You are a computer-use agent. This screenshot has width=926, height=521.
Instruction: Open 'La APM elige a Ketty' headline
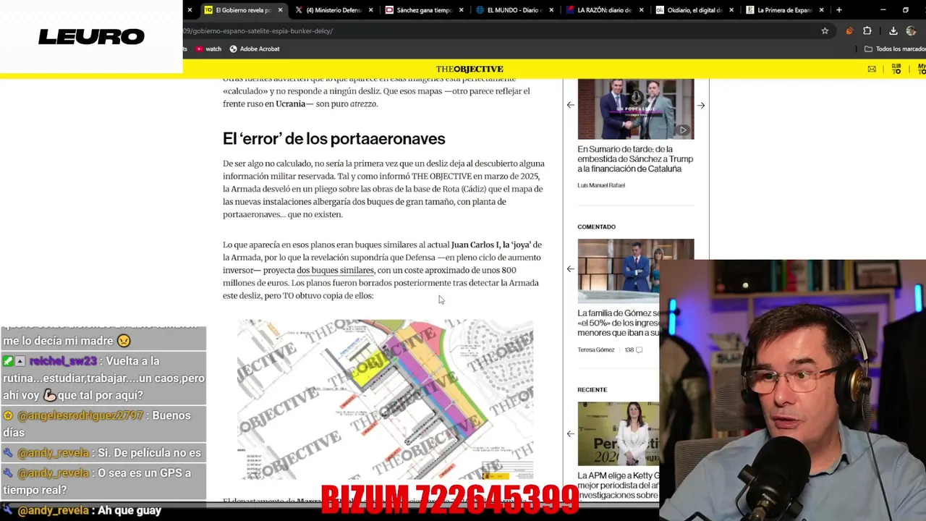point(619,486)
